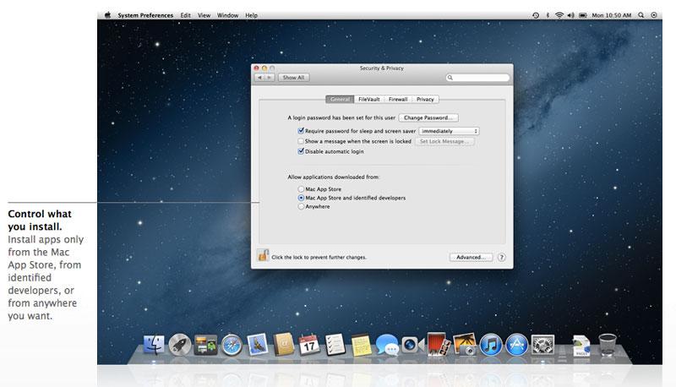Click the Advanced button
This screenshot has width=676, height=387.
pyautogui.click(x=471, y=257)
